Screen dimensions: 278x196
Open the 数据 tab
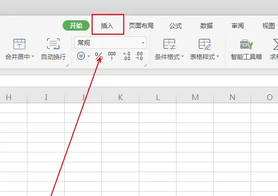pos(207,26)
